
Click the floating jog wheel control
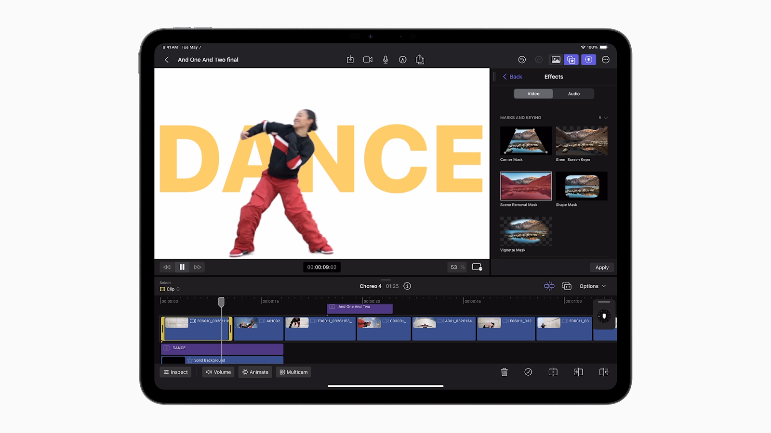(604, 316)
